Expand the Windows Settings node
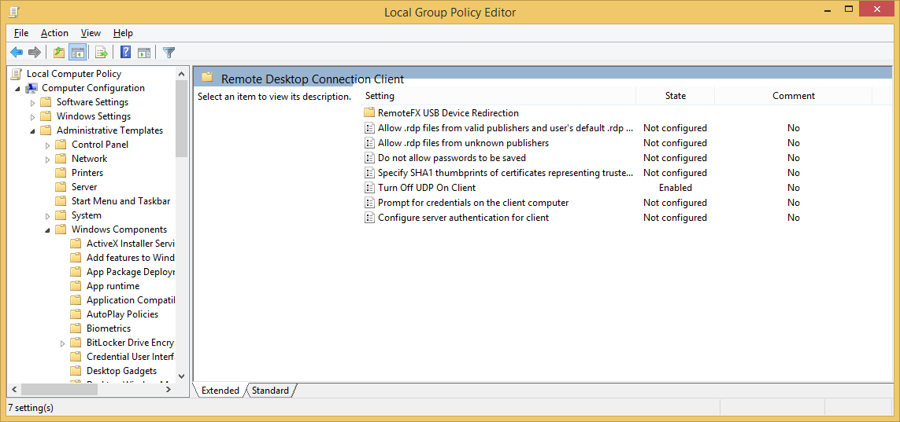 [33, 116]
